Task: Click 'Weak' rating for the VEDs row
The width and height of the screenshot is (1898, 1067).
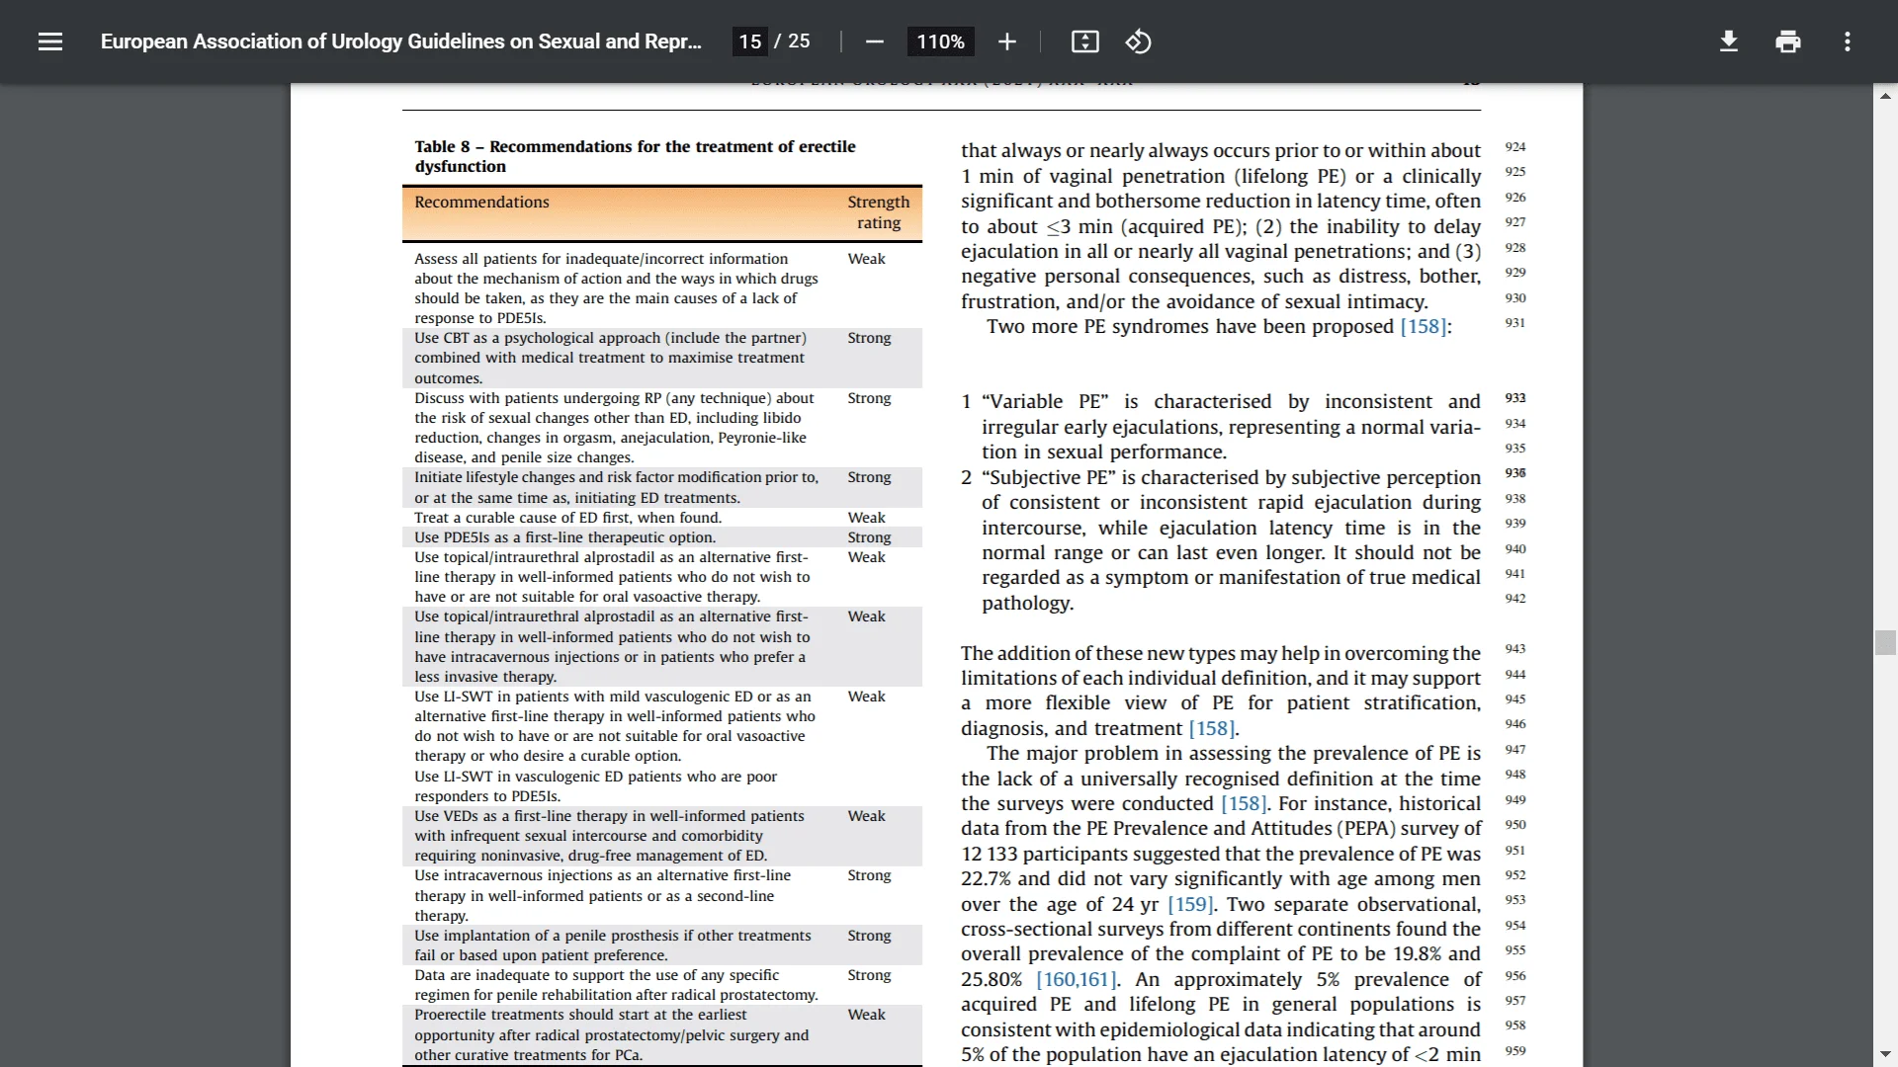Action: (866, 816)
